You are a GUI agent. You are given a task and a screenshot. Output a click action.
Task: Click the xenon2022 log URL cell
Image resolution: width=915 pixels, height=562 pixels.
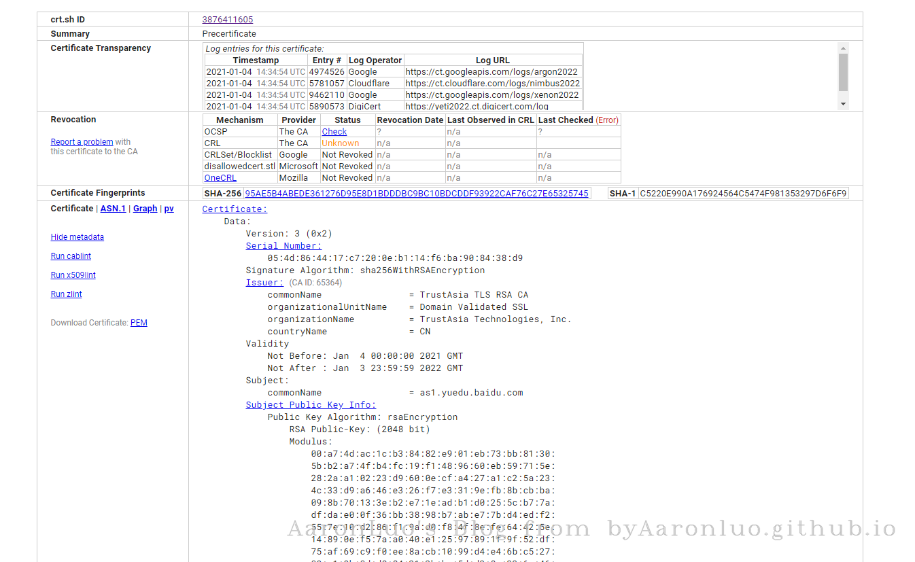click(492, 95)
